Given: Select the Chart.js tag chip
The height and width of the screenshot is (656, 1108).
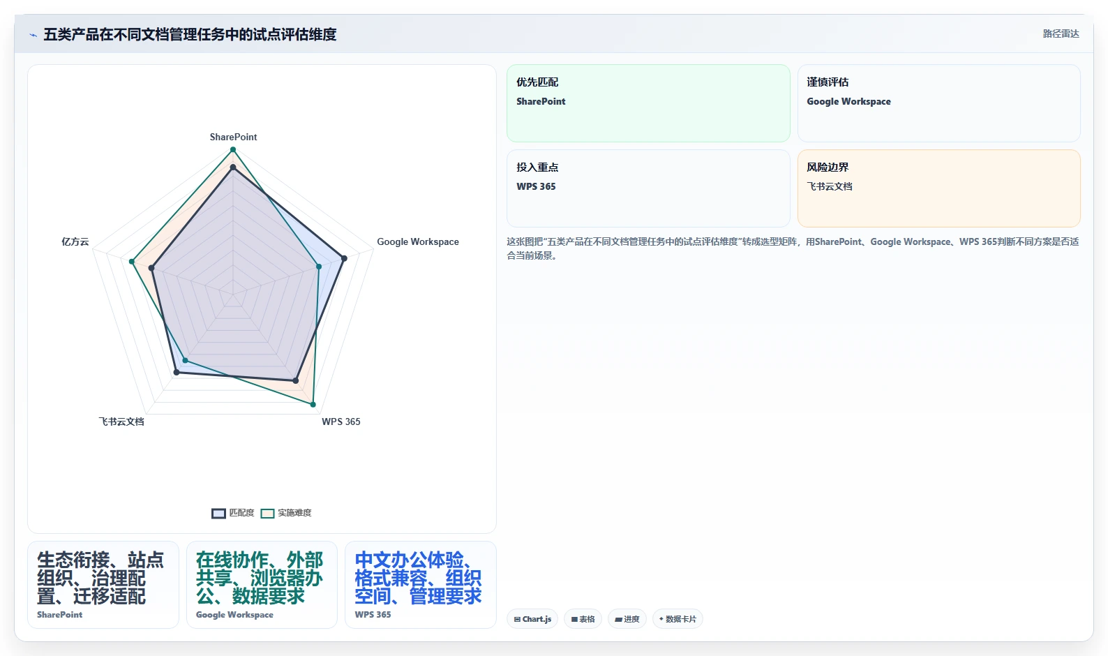Looking at the screenshot, I should coord(532,619).
